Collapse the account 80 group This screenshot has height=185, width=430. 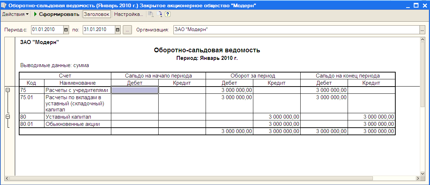coord(8,117)
